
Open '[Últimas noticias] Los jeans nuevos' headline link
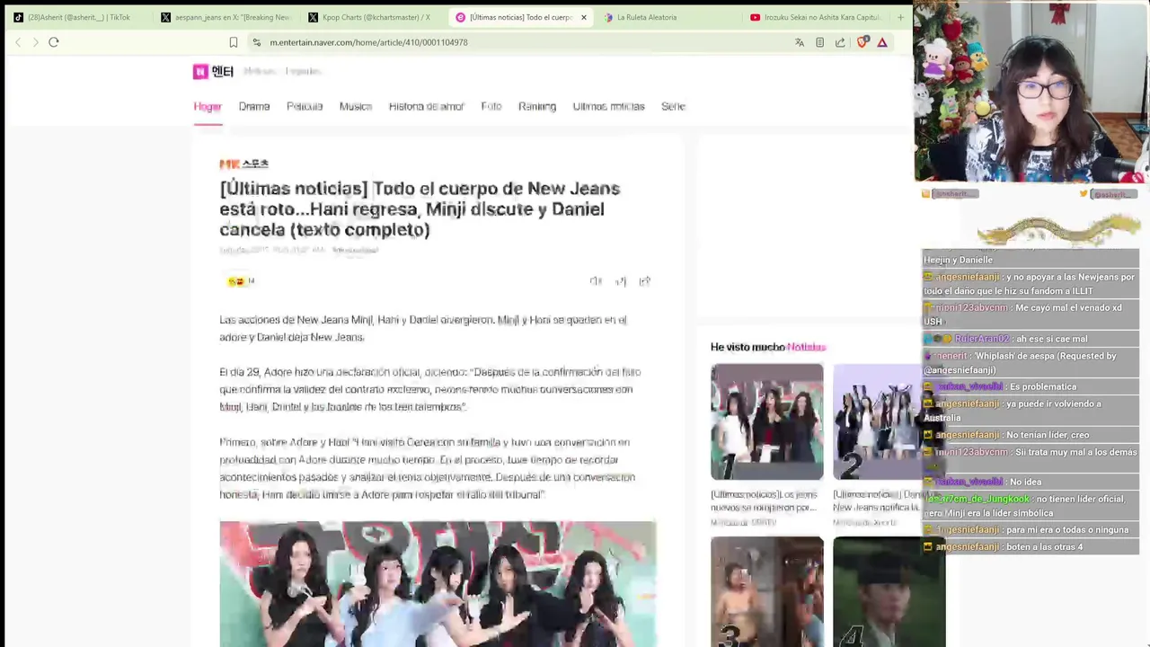point(764,501)
